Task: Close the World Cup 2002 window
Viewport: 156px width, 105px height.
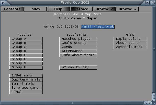Action: pos(3,3)
